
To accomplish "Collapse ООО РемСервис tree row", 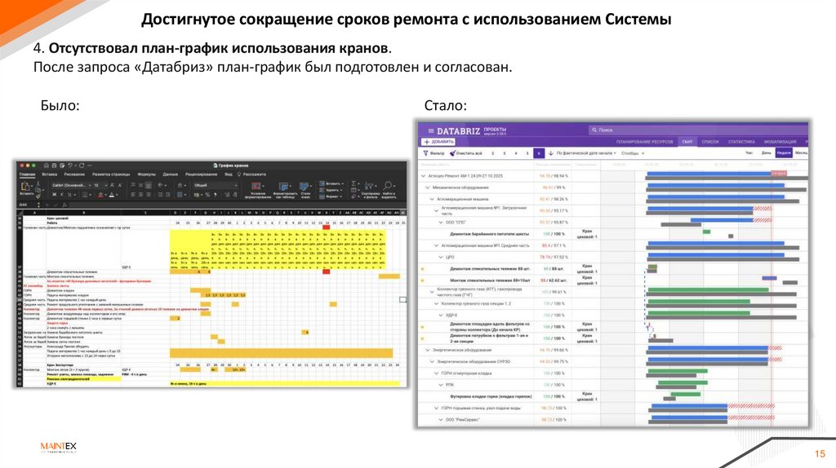I will point(440,420).
